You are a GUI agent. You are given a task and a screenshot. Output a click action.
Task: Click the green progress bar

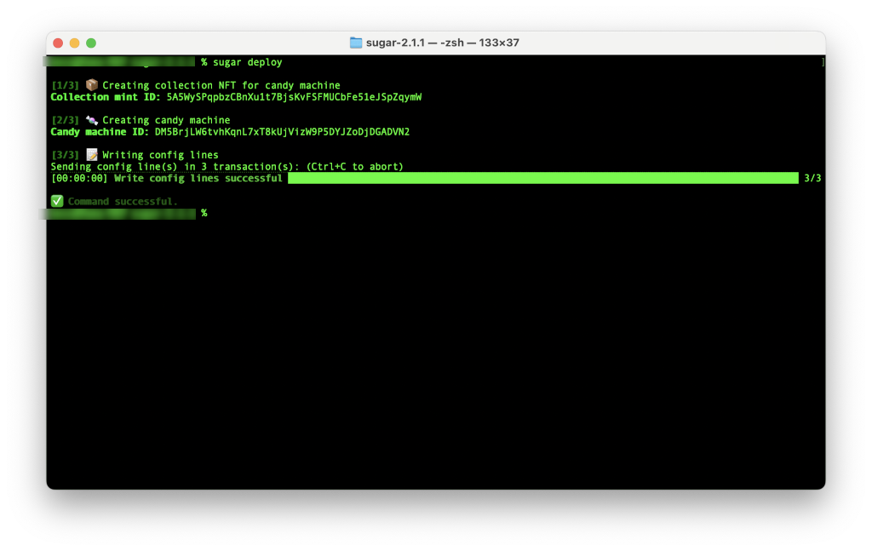(x=543, y=178)
